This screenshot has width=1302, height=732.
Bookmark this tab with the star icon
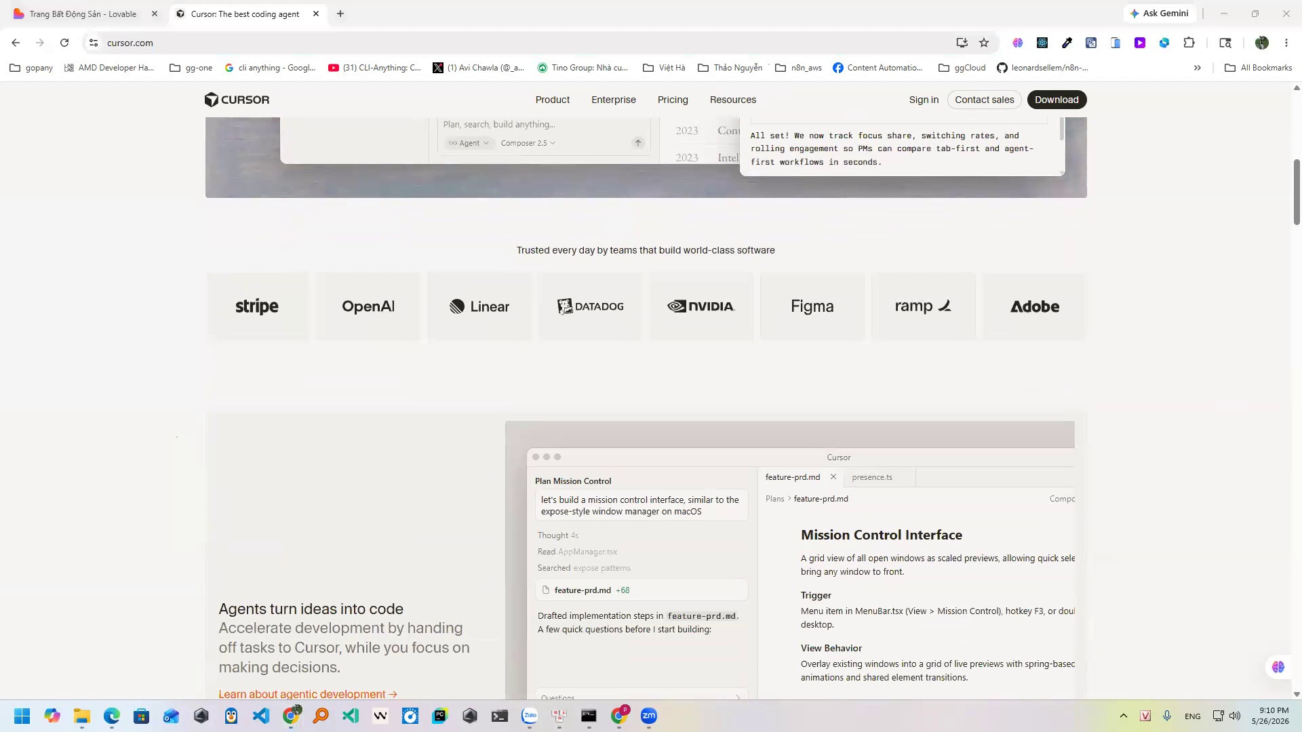[984, 43]
